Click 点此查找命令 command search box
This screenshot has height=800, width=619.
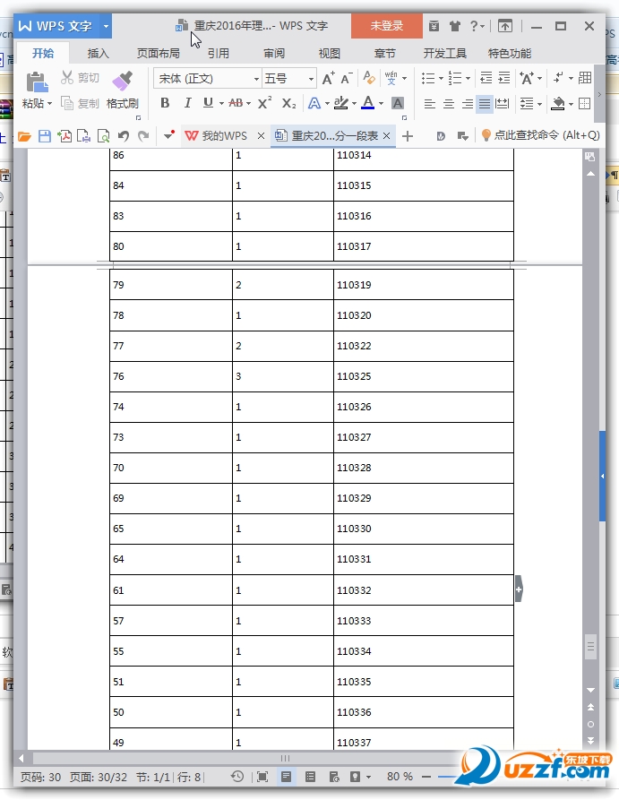(540, 135)
